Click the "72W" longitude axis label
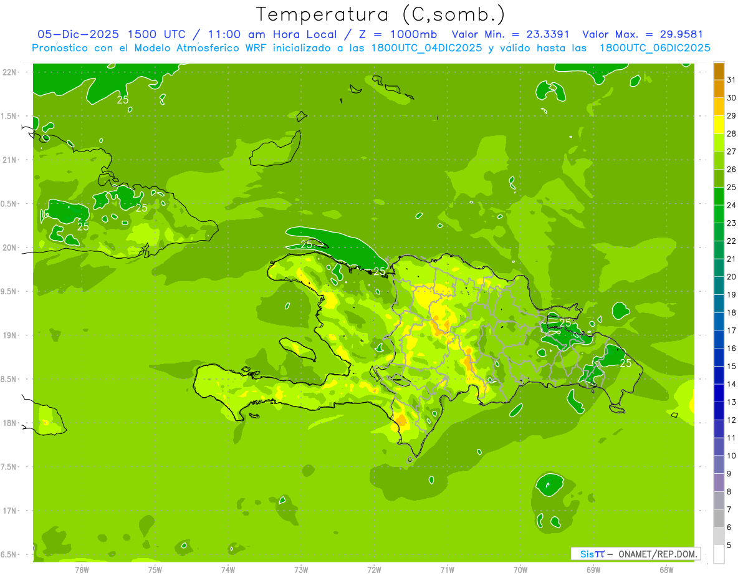Viewport: 748px width, 578px height. (x=374, y=569)
